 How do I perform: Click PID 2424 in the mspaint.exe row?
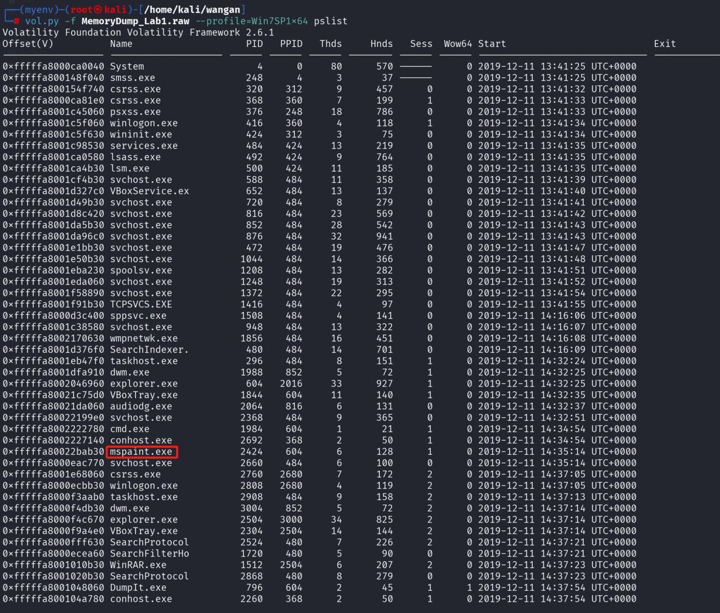click(x=252, y=452)
